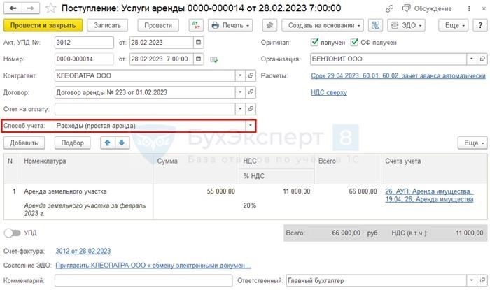Click the Способ учета field Расходы

150,126
